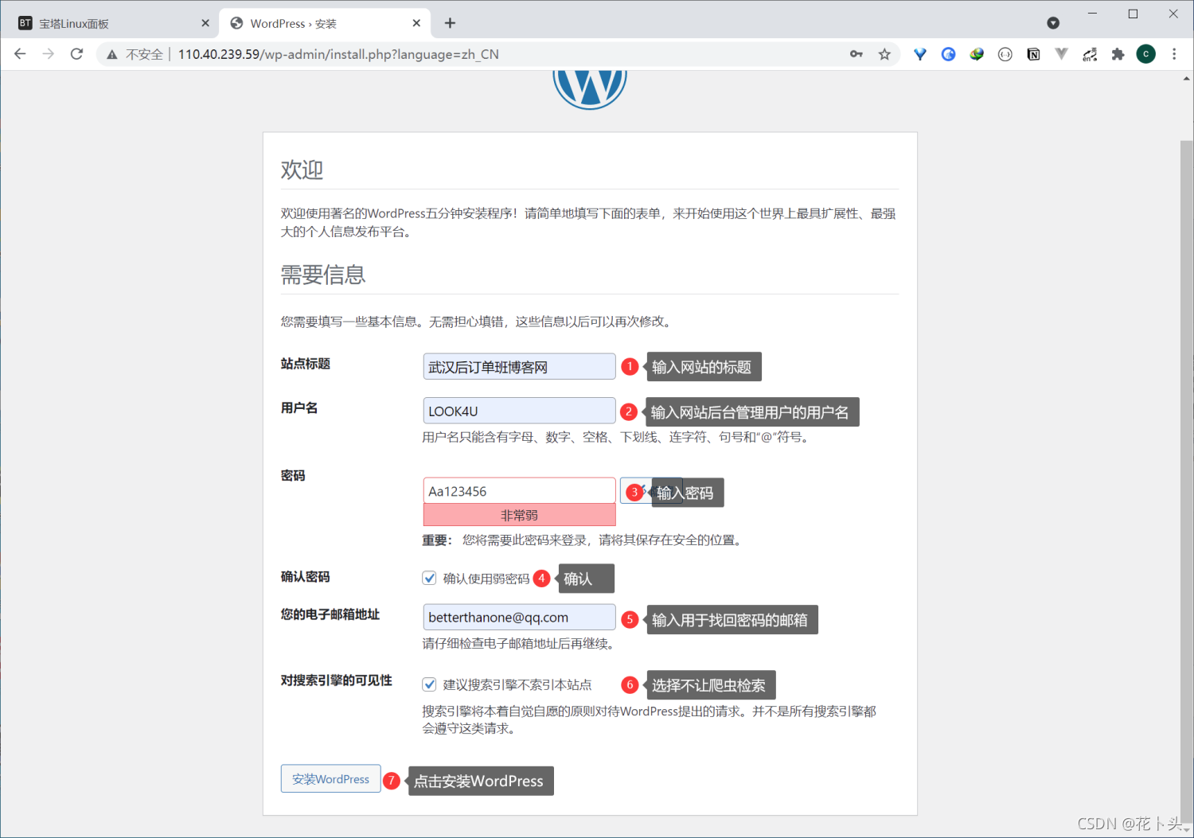
Task: Open the tab search dropdown
Action: tap(1053, 23)
